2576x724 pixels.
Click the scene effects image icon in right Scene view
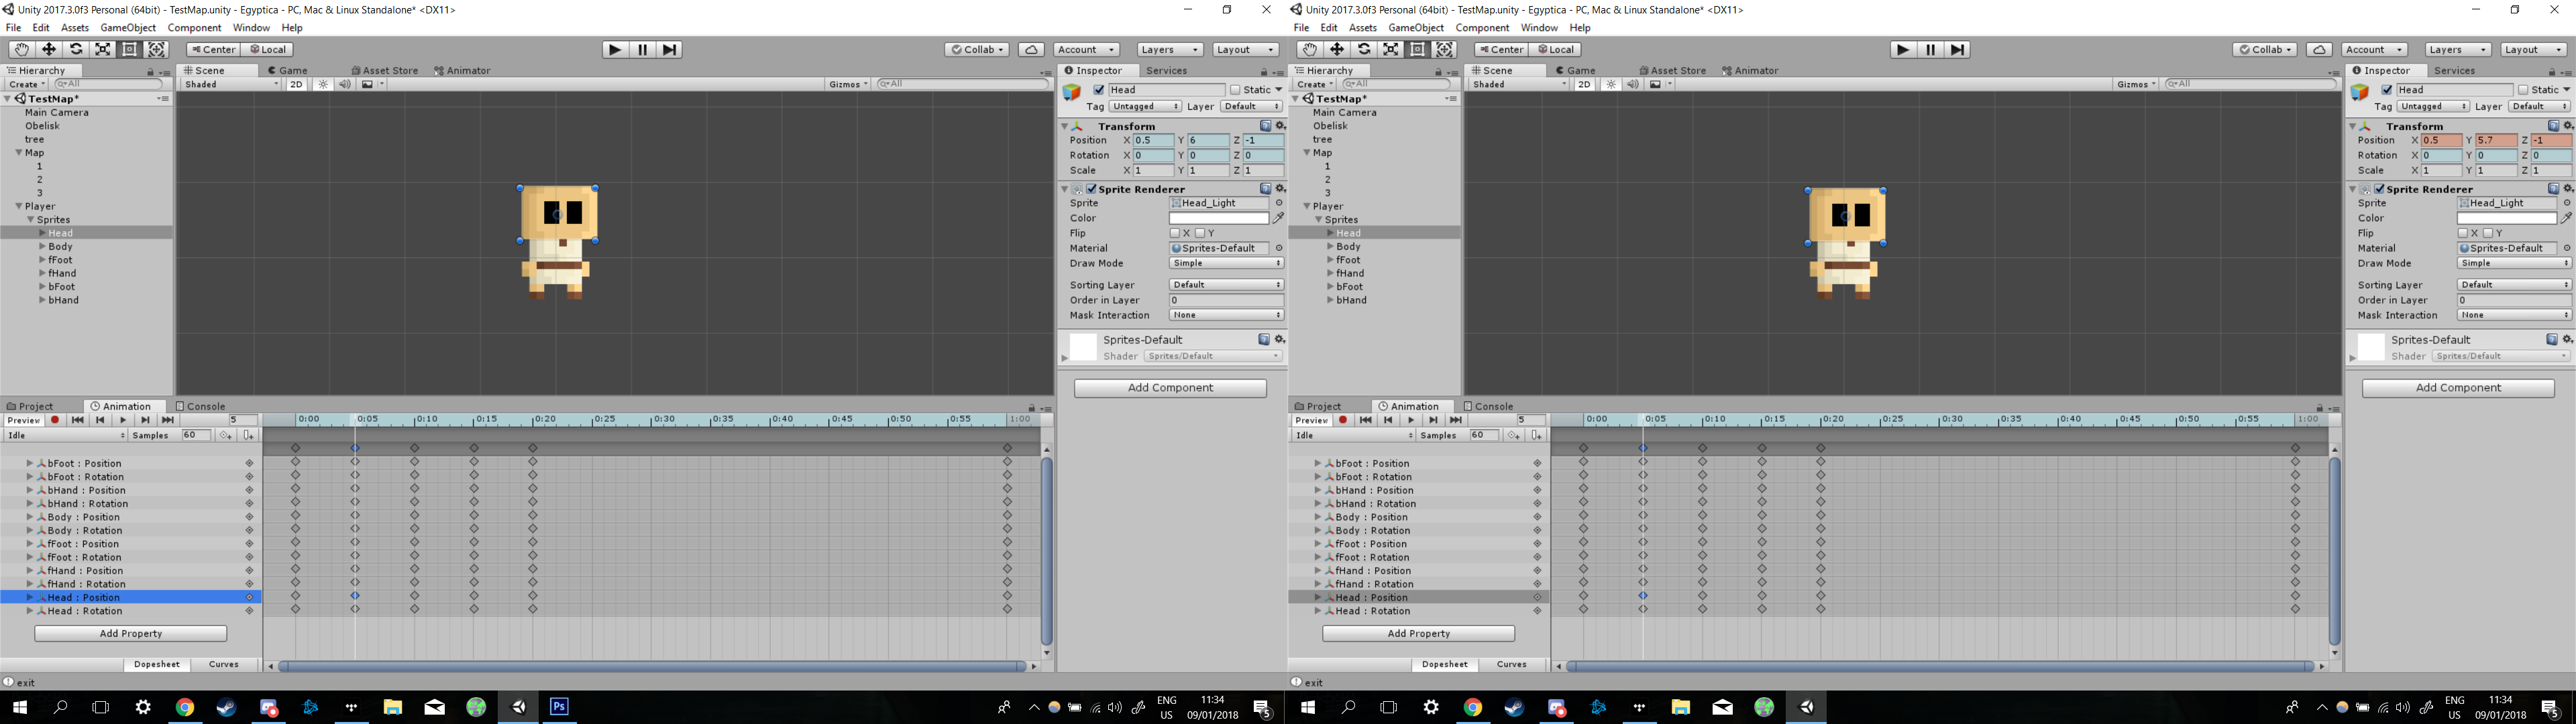coord(1655,84)
